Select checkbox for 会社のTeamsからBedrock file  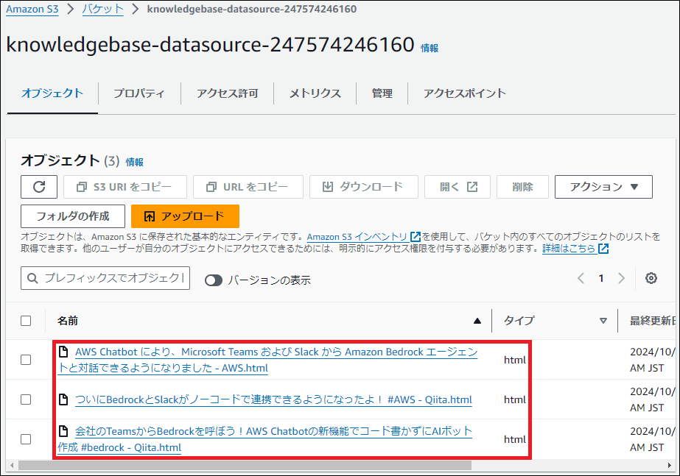(26, 439)
